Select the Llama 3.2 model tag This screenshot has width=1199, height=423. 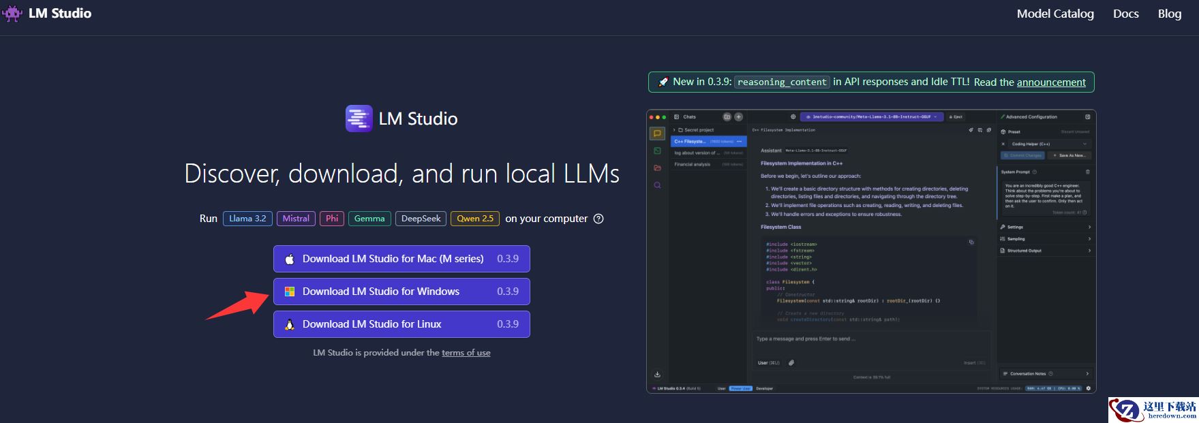[x=247, y=219]
